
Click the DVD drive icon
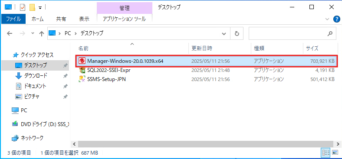click(x=15, y=124)
